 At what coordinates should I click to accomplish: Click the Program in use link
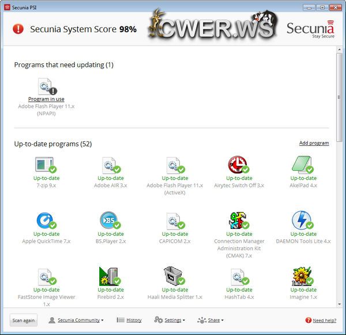pos(46,99)
